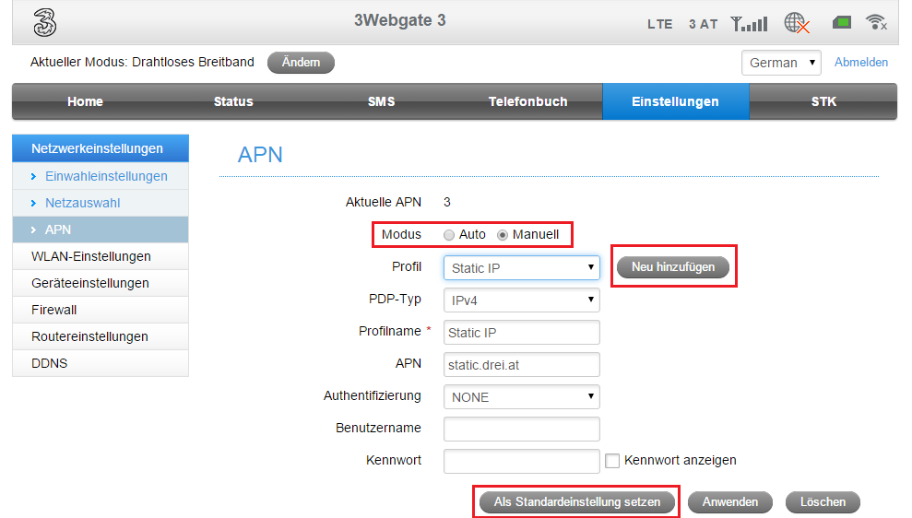This screenshot has height=518, width=912.
Task: Open Firewall in the sidebar
Action: click(x=54, y=310)
